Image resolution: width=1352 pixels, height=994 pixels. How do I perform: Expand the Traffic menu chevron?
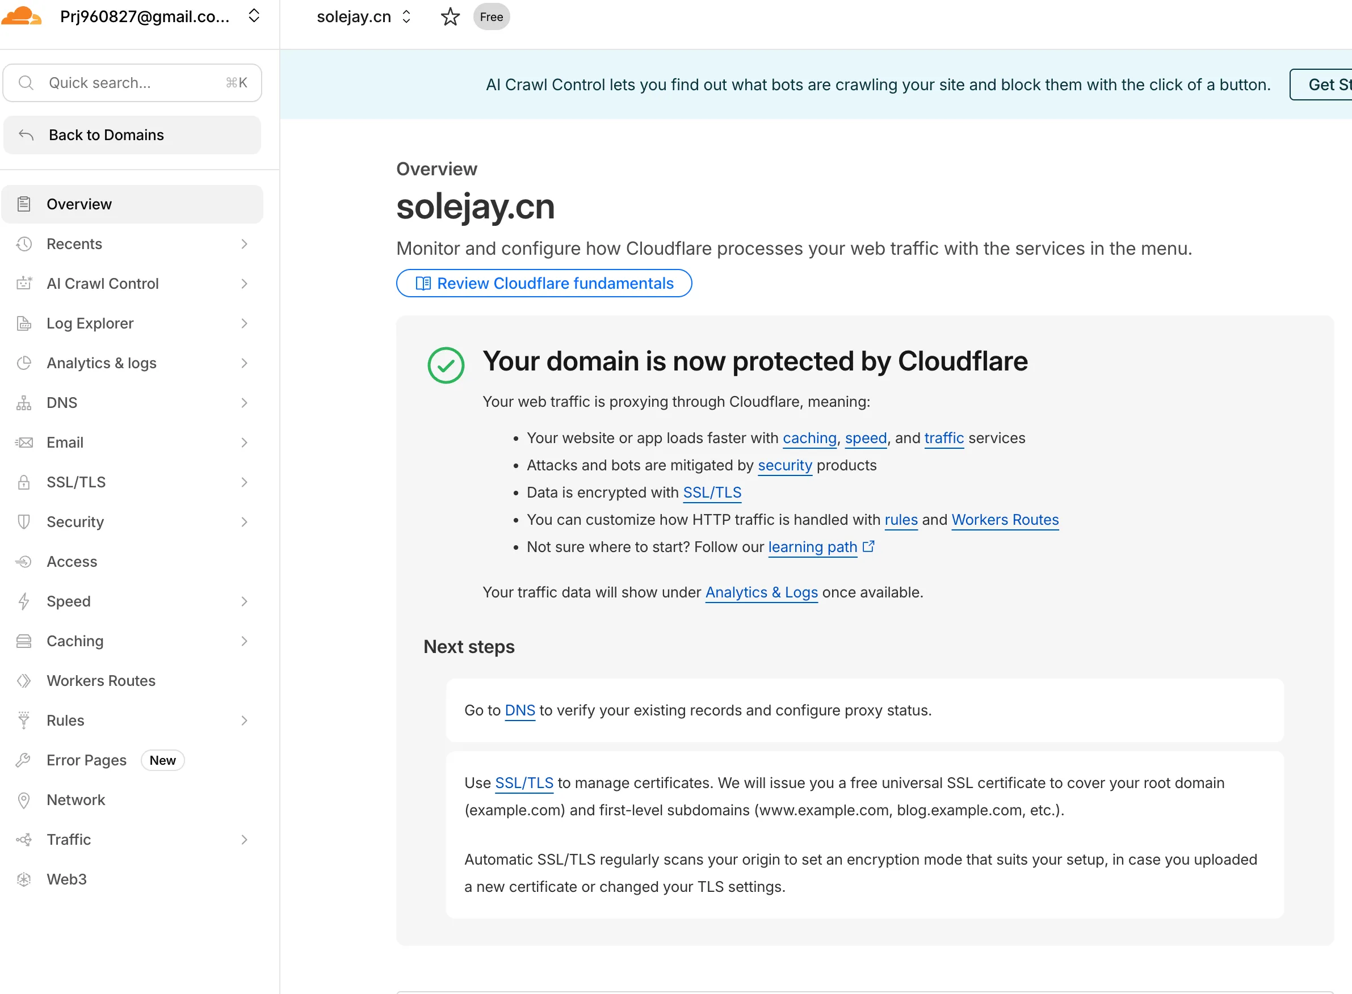click(x=244, y=839)
